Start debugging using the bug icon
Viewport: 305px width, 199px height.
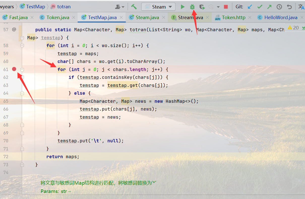pyautogui.click(x=192, y=7)
